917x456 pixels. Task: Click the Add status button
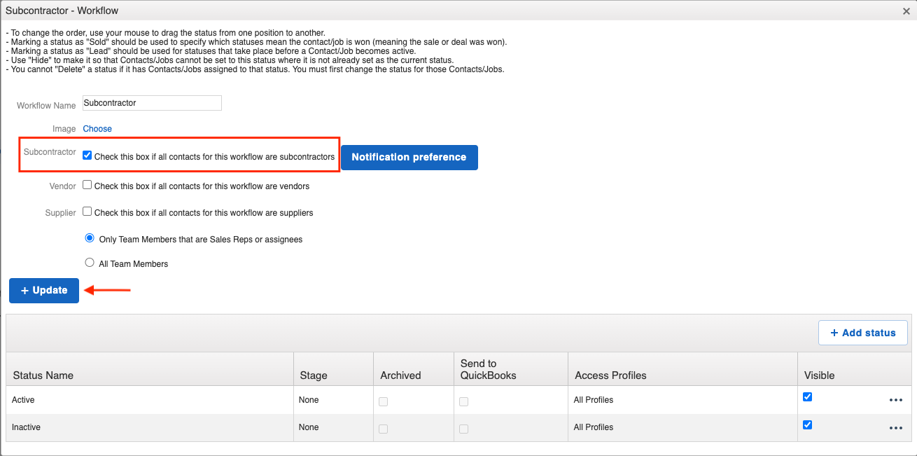coord(862,332)
